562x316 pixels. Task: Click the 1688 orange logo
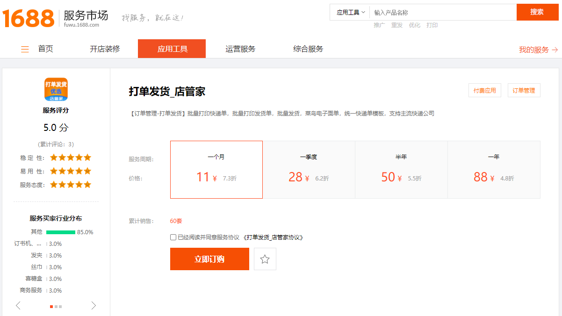tap(29, 19)
